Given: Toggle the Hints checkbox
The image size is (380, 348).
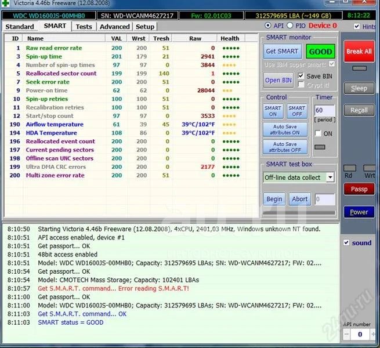Looking at the screenshot, I should 357,26.
